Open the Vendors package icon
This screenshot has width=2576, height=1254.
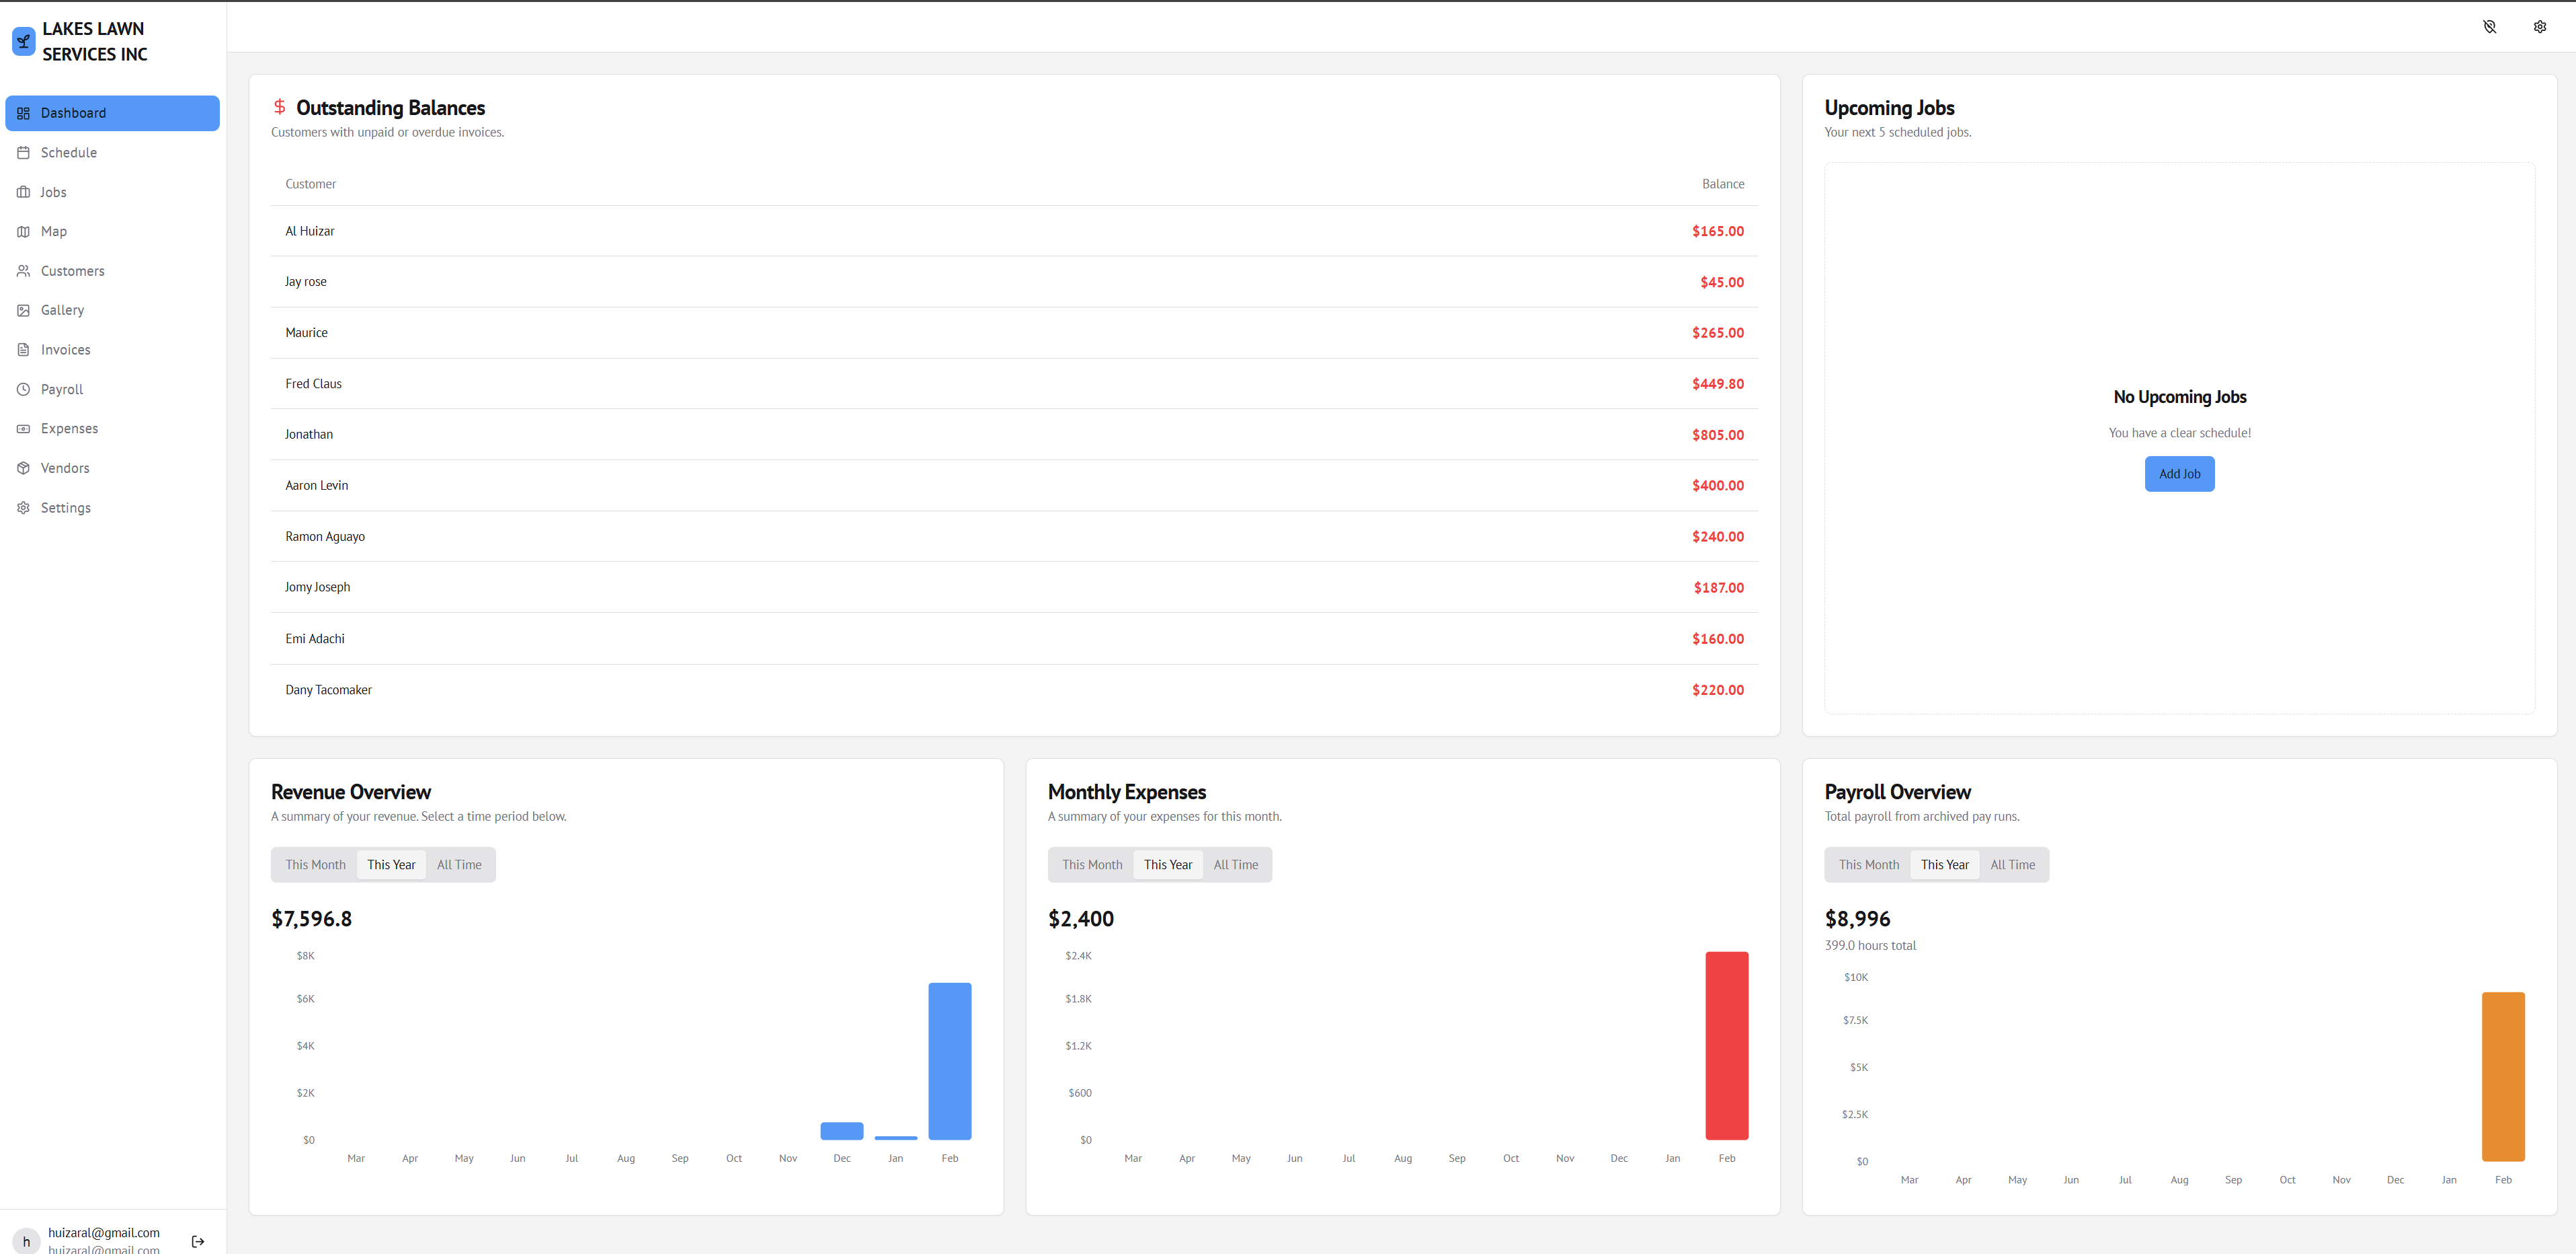24,468
